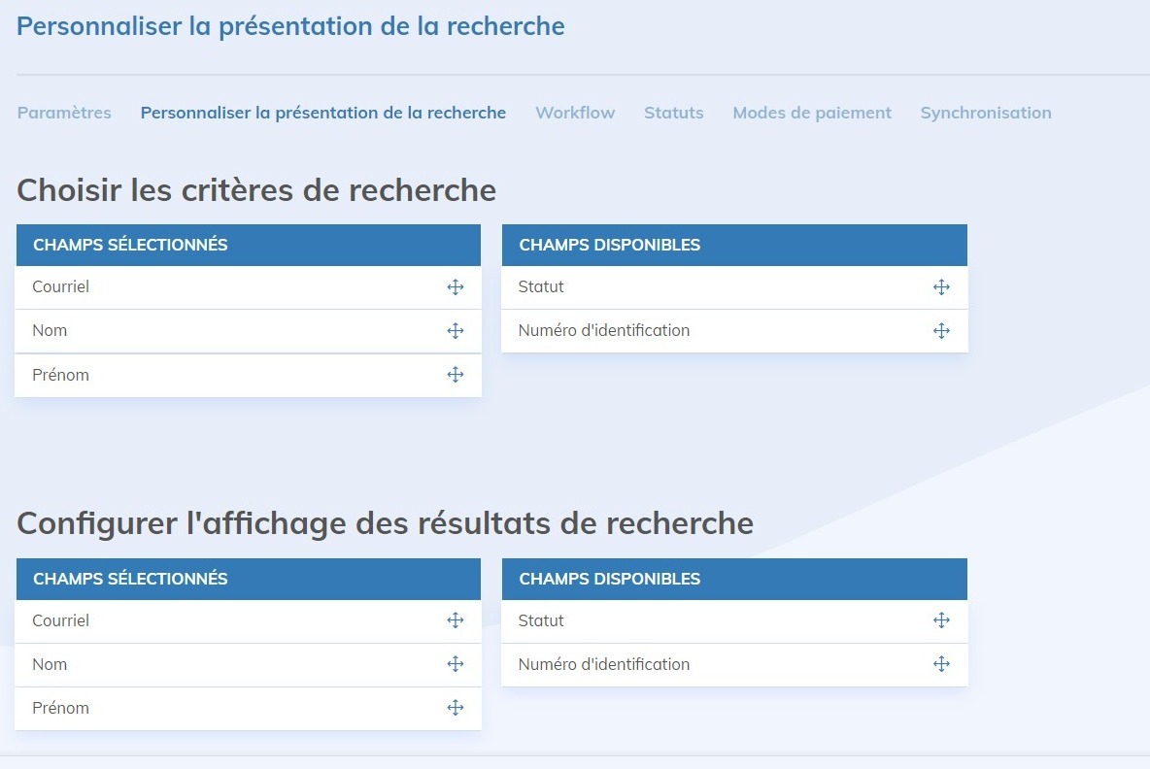Click move icon for Numéro d'identification in results display
This screenshot has height=769, width=1150.
pos(940,664)
